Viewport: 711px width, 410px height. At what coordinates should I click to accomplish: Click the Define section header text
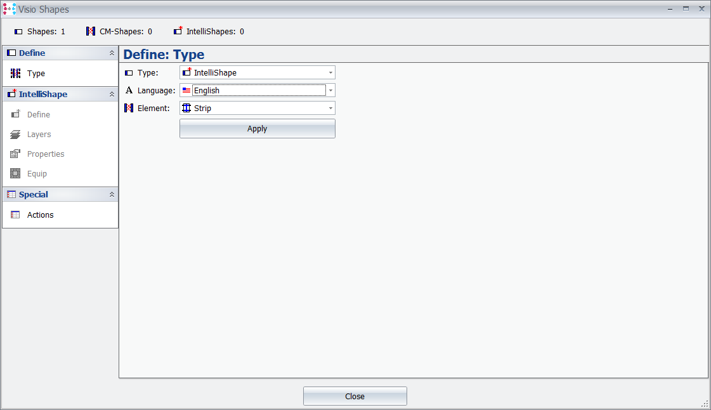[32, 53]
